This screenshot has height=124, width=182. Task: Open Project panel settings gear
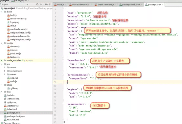[46, 4]
